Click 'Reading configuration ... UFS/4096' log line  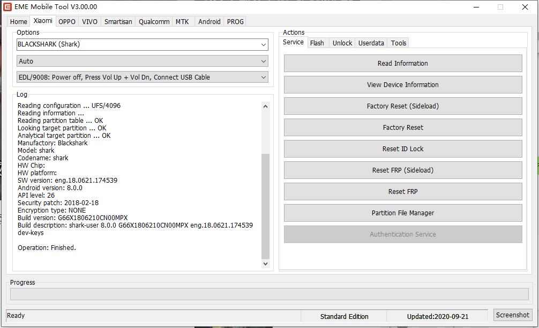[69, 106]
